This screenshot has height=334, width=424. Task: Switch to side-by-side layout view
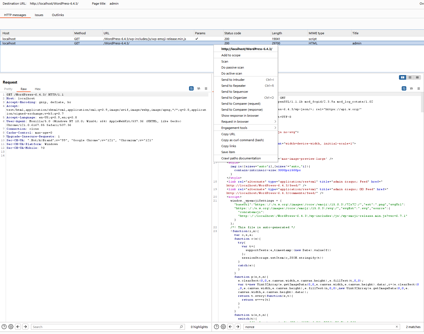point(403,78)
